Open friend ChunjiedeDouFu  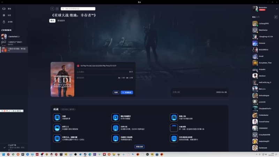tap(264, 109)
